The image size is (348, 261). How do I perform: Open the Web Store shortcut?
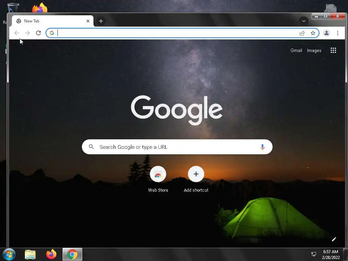click(x=158, y=174)
